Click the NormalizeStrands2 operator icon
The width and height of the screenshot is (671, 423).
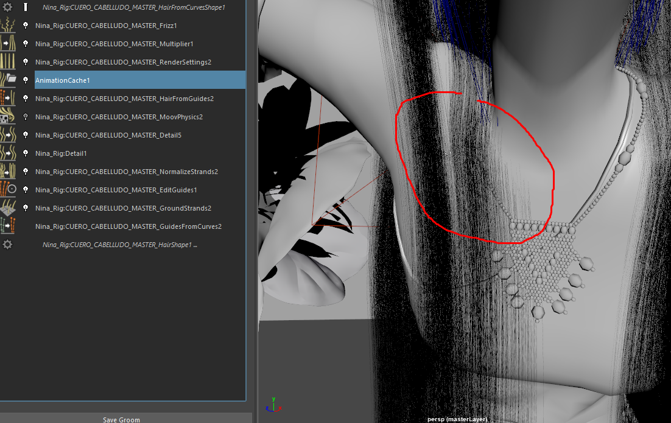(8, 171)
